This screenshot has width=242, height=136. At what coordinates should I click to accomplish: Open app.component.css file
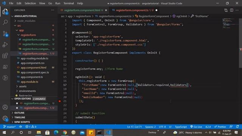33,63
